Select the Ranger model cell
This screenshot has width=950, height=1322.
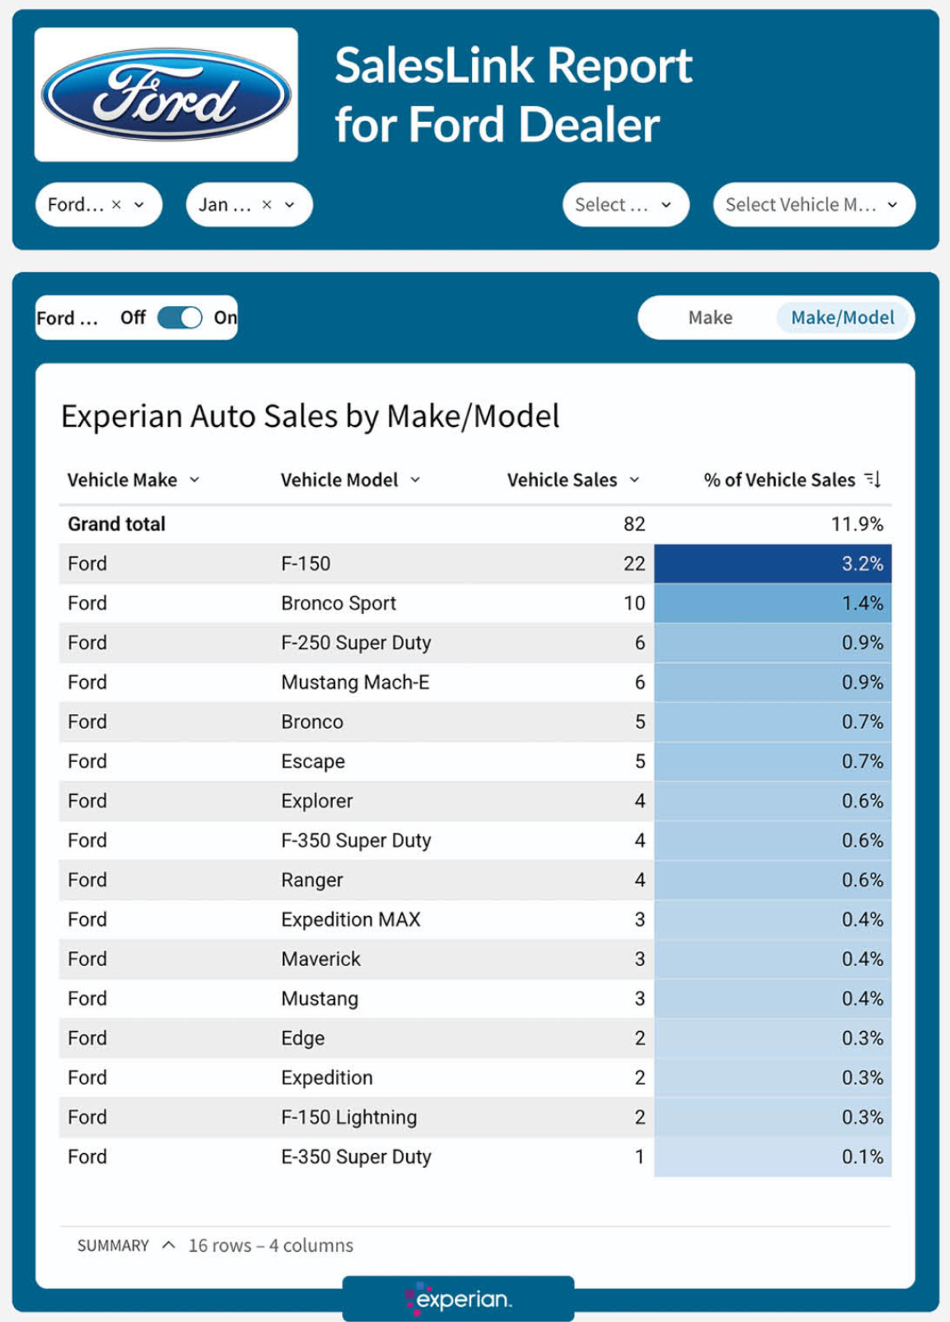312,880
